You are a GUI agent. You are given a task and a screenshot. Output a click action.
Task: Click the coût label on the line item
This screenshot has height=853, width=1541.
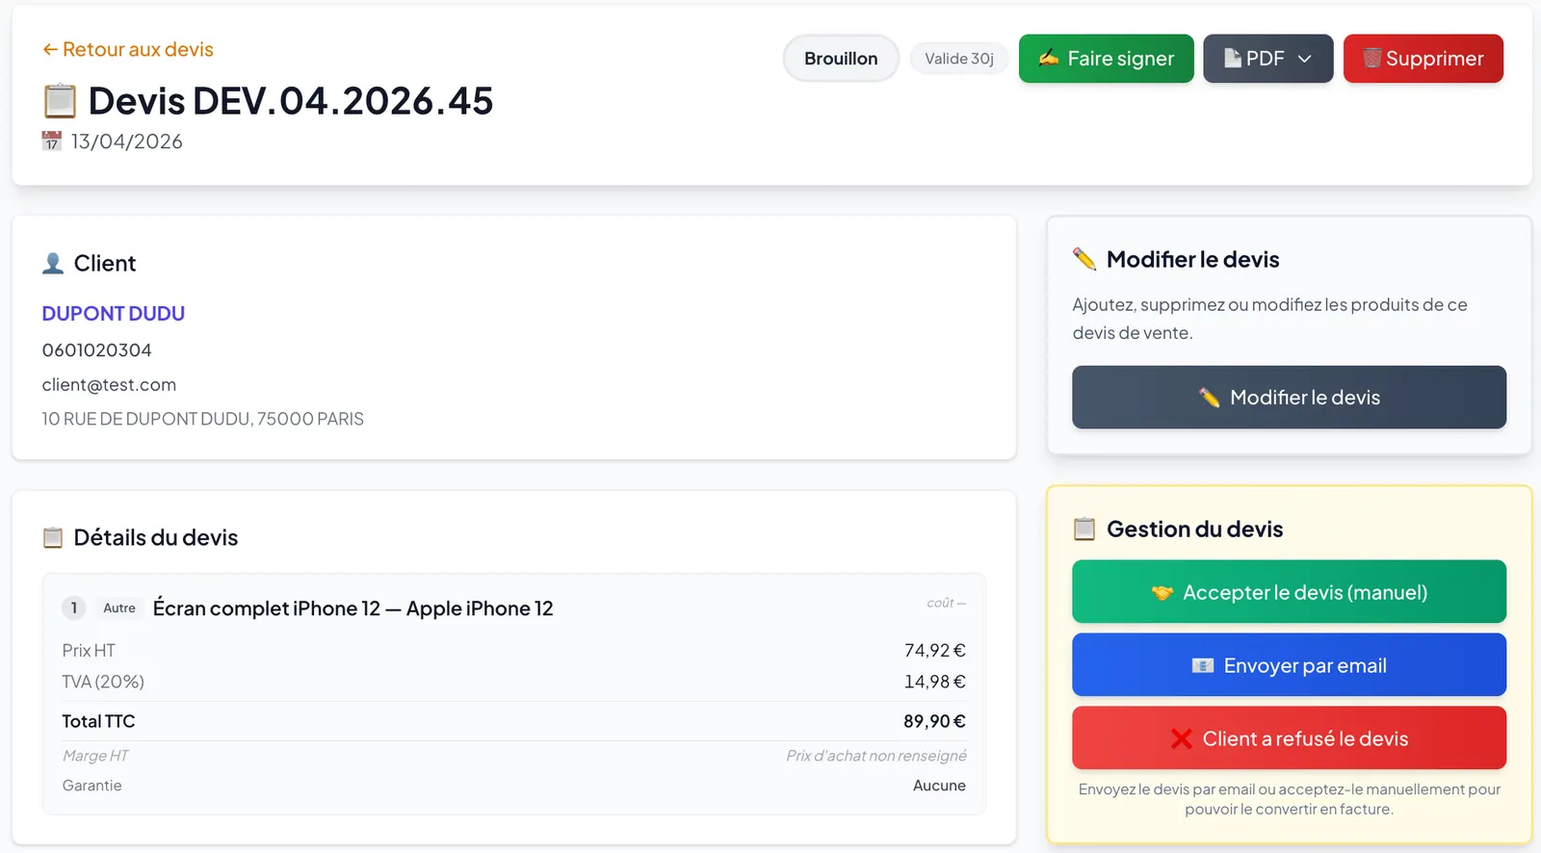[946, 603]
